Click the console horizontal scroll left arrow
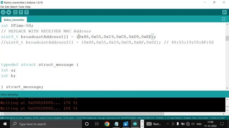 [1, 114]
